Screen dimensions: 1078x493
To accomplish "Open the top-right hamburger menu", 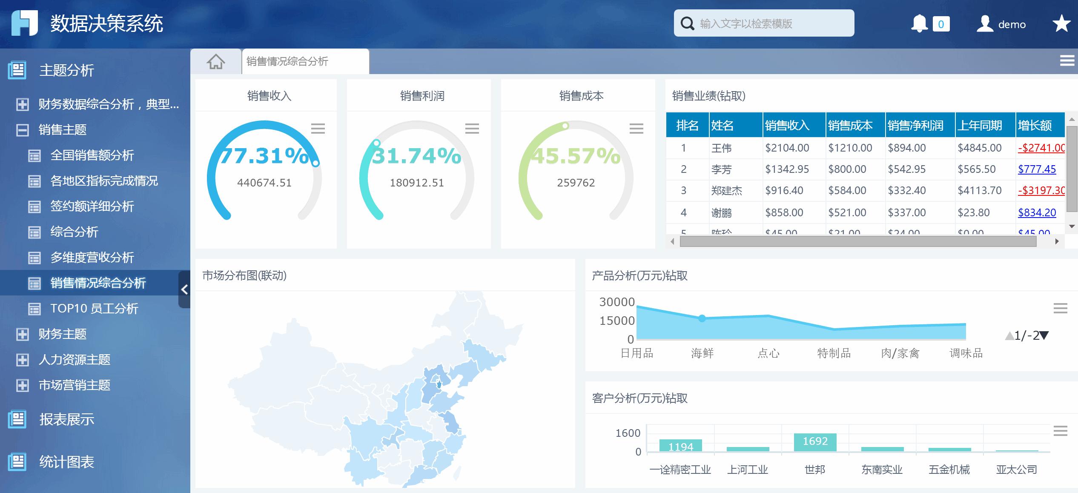I will [1067, 60].
